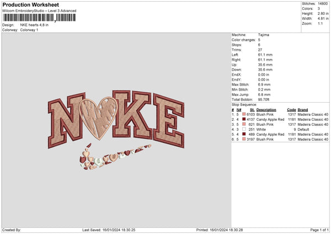This screenshot has height=234, width=331.
Task: Click the NIKE hearts embroidery design preview
Action: [116, 130]
